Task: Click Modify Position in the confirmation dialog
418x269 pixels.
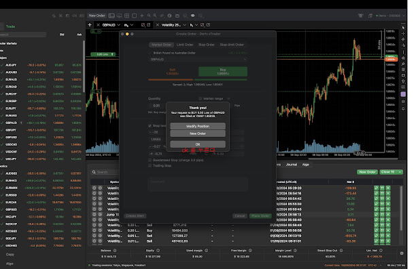Action: (x=198, y=126)
